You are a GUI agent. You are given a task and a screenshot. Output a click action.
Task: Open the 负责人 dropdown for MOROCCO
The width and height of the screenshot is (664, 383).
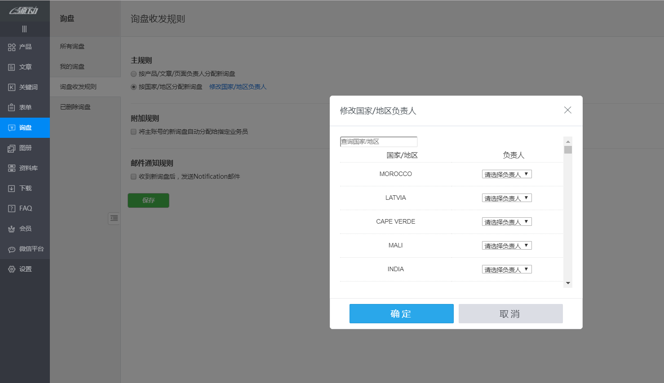[507, 174]
